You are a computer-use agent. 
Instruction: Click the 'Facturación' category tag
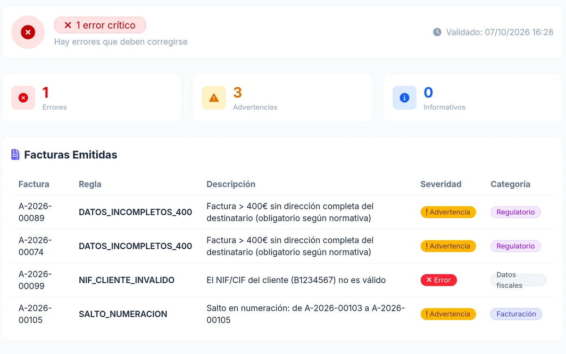tap(516, 314)
